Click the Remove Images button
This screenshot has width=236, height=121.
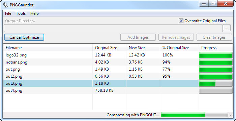(176, 37)
